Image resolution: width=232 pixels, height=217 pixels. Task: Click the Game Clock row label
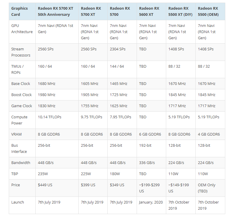22,106
